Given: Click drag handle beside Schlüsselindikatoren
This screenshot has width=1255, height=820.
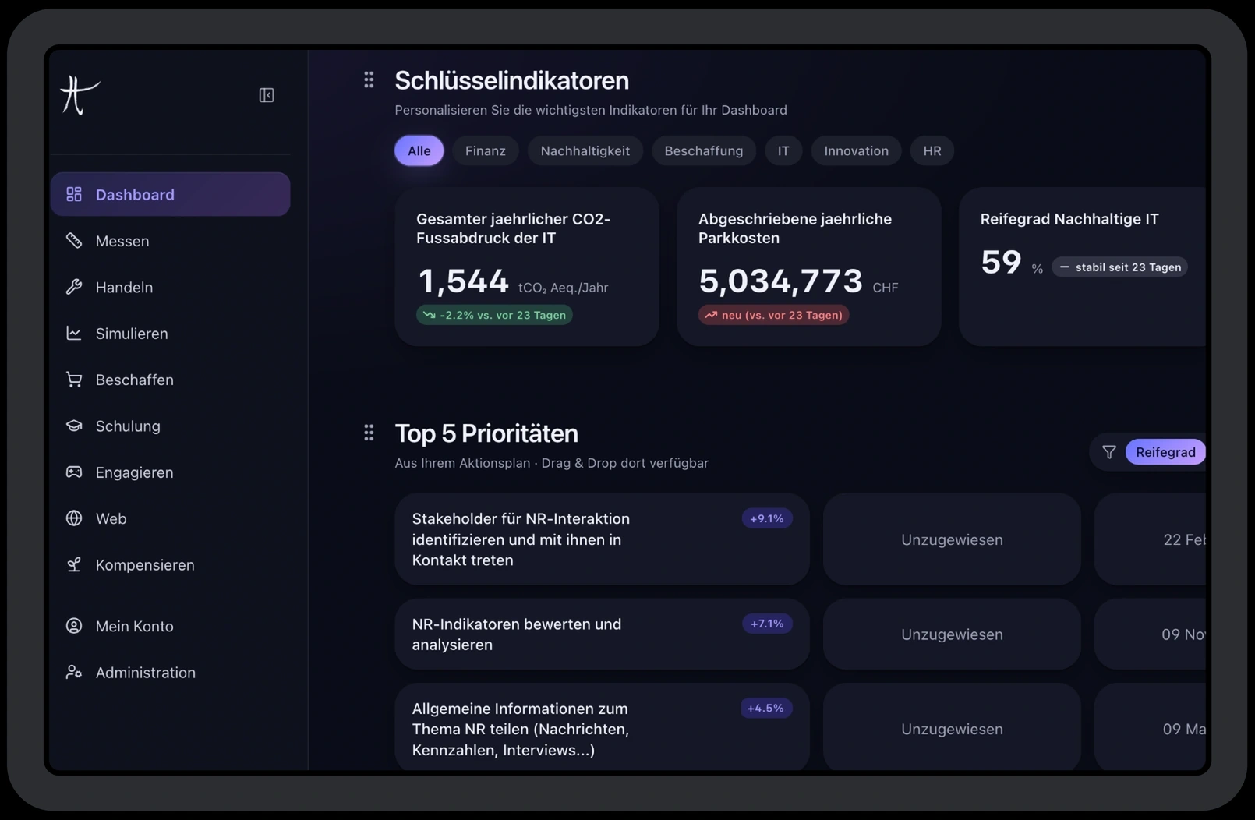Looking at the screenshot, I should pos(369,80).
